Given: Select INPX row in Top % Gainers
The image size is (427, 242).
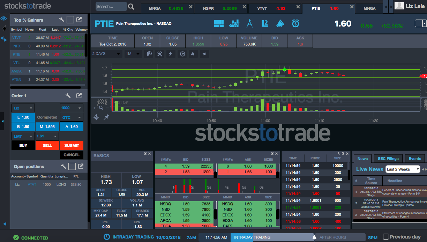Looking at the screenshot, I should [47, 46].
